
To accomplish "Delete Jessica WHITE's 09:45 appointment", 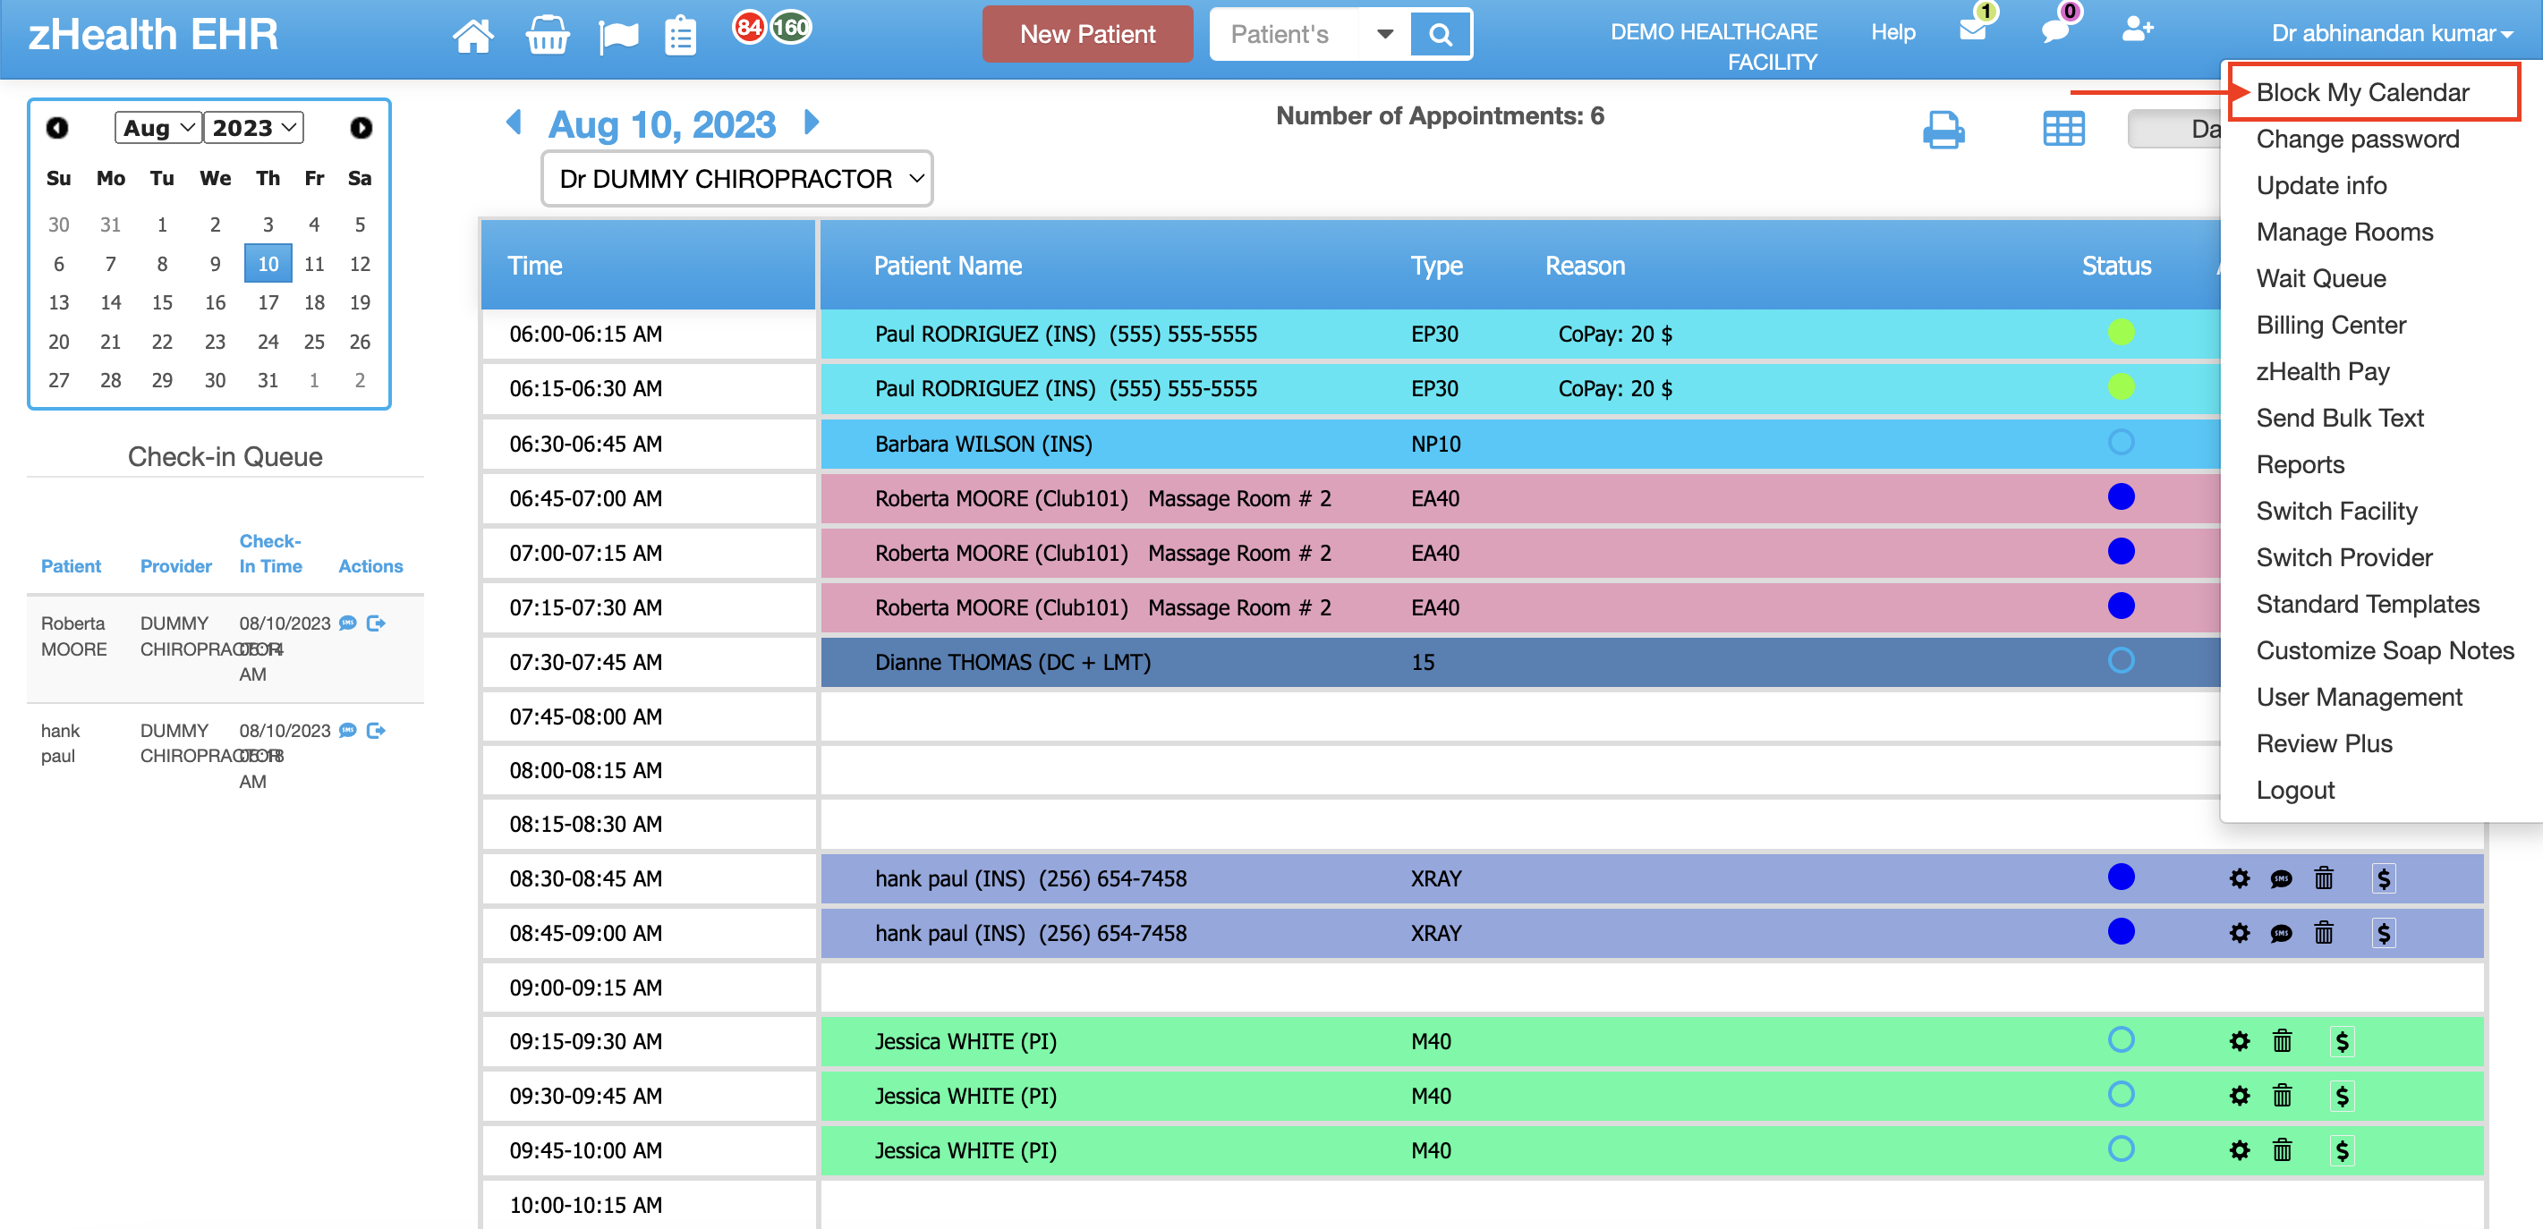I will 2282,1150.
